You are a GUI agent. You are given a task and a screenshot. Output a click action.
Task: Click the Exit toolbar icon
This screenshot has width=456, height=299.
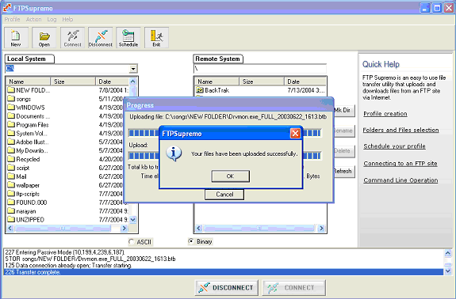coord(156,38)
